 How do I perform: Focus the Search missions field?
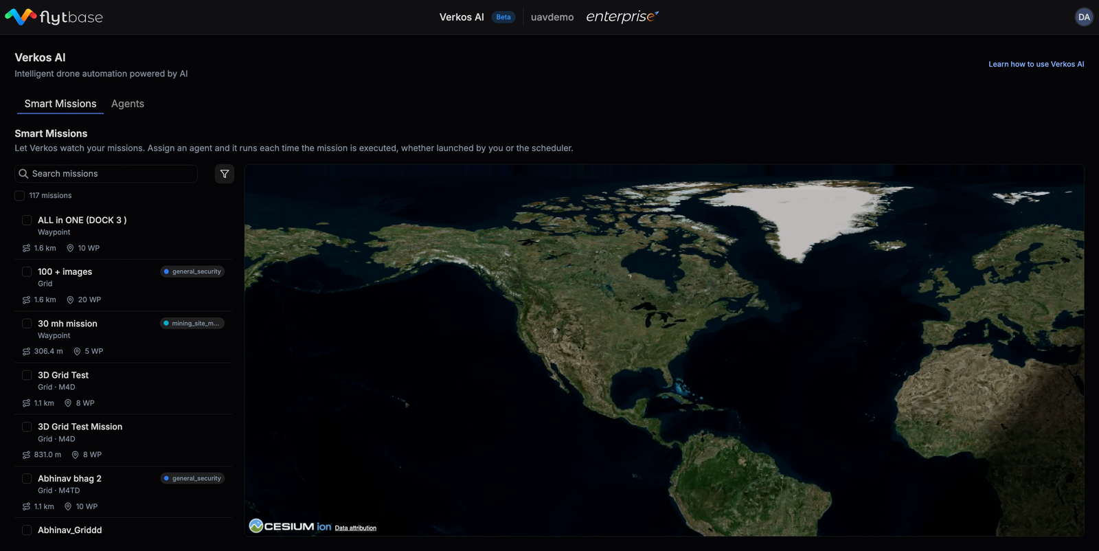(106, 174)
